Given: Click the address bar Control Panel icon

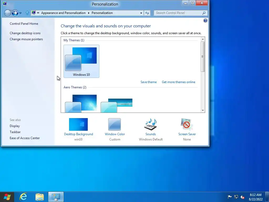Looking at the screenshot, I should pos(34,13).
